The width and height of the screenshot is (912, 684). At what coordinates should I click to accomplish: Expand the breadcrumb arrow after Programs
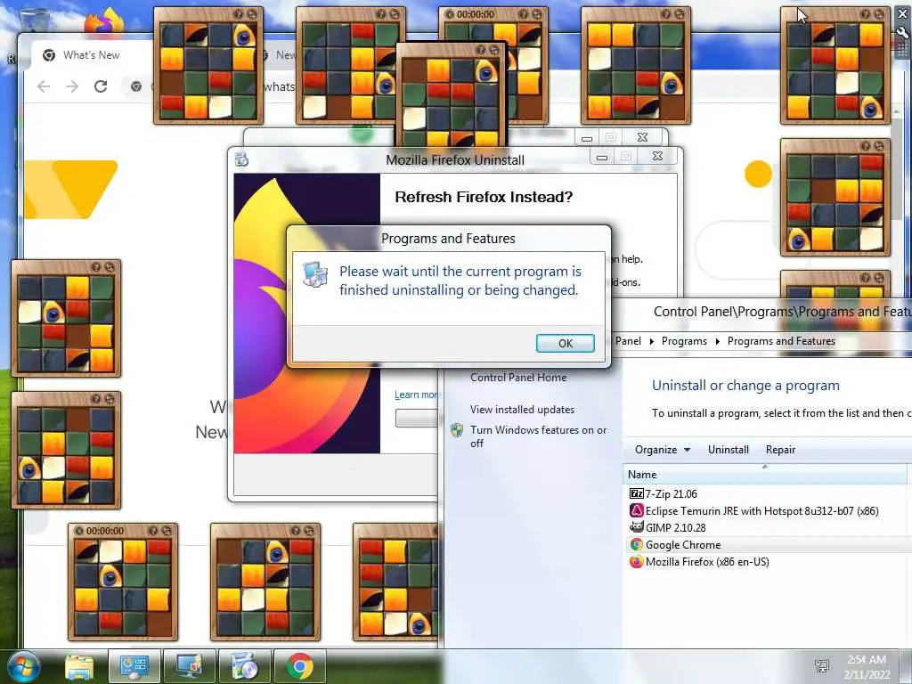click(x=717, y=341)
